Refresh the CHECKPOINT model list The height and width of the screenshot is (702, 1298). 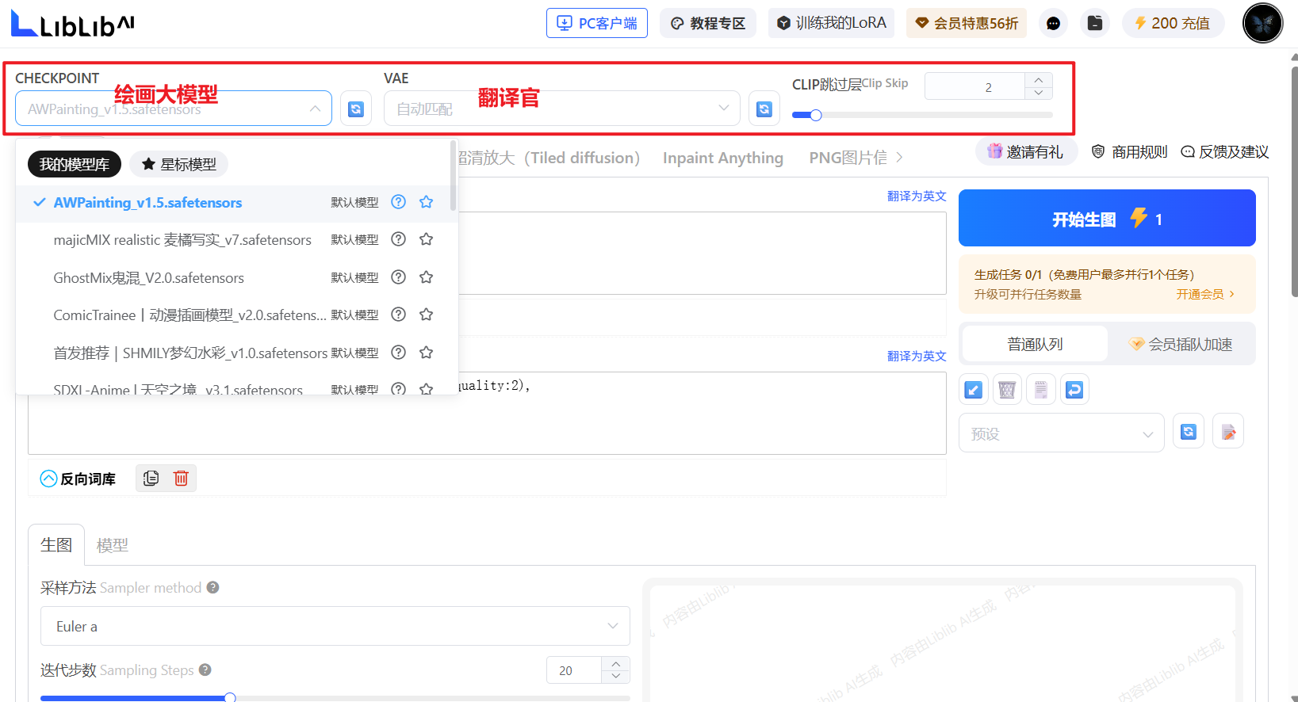pos(356,109)
